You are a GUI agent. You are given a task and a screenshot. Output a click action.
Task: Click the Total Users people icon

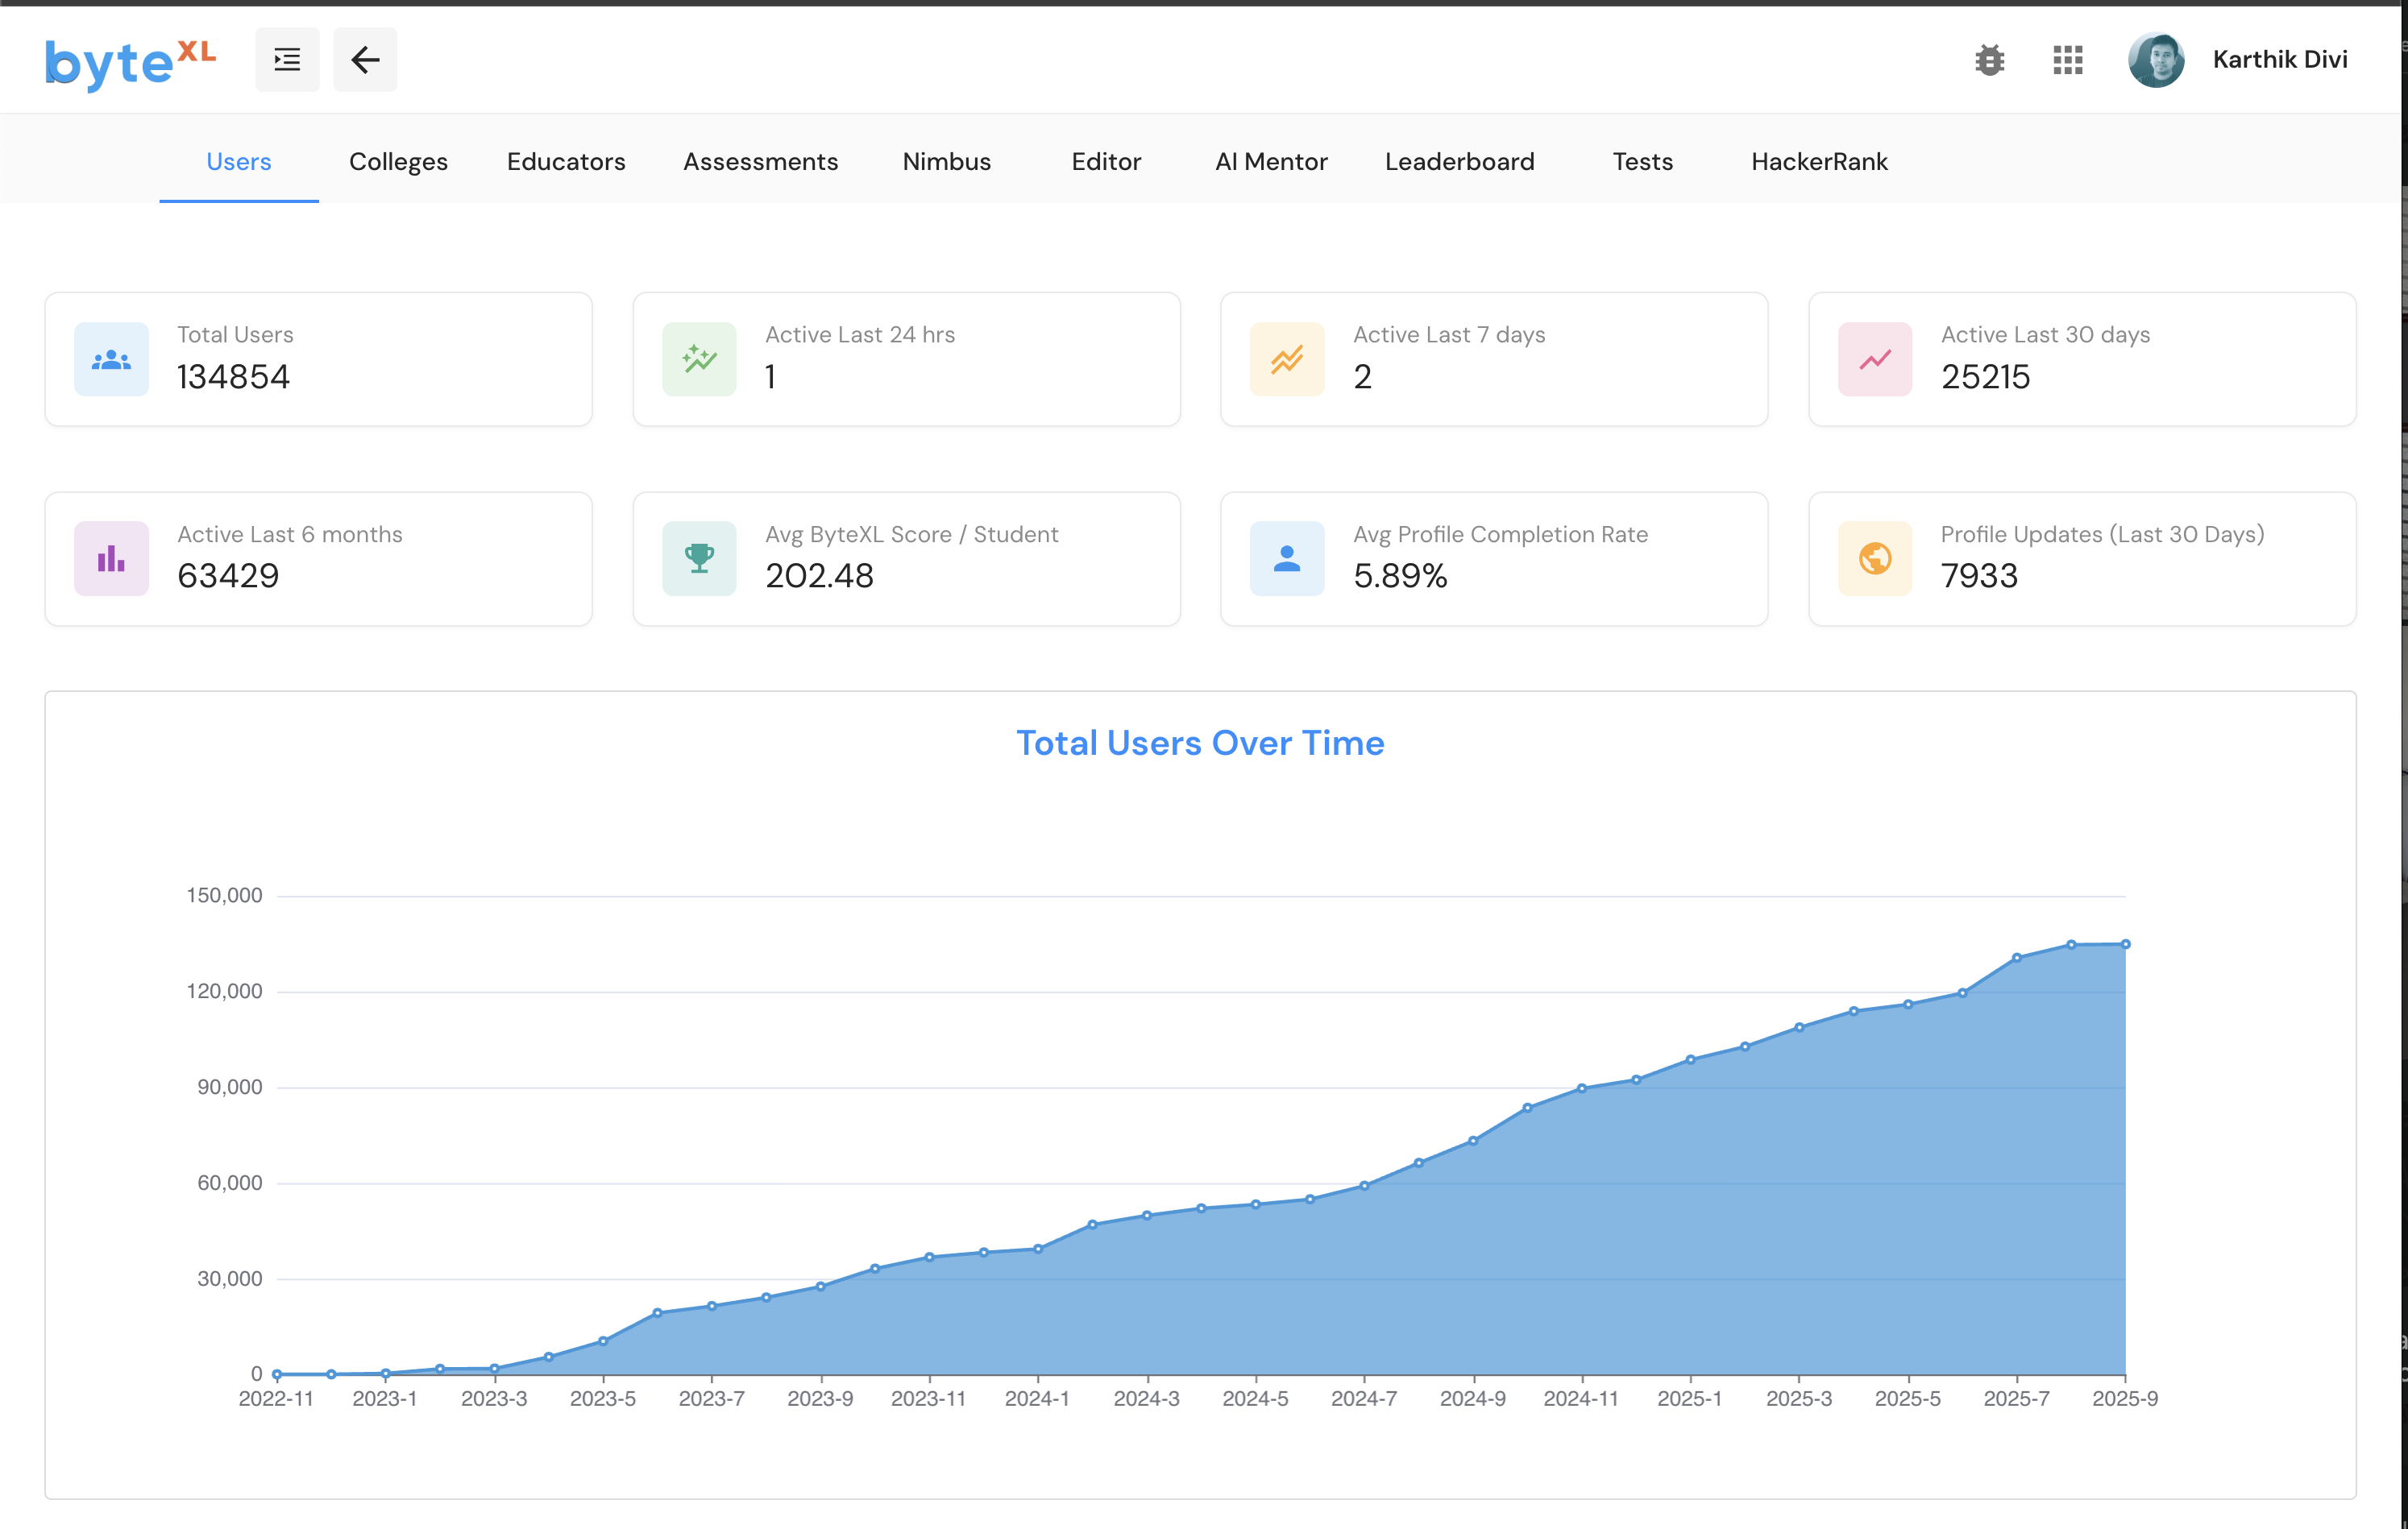[x=111, y=358]
